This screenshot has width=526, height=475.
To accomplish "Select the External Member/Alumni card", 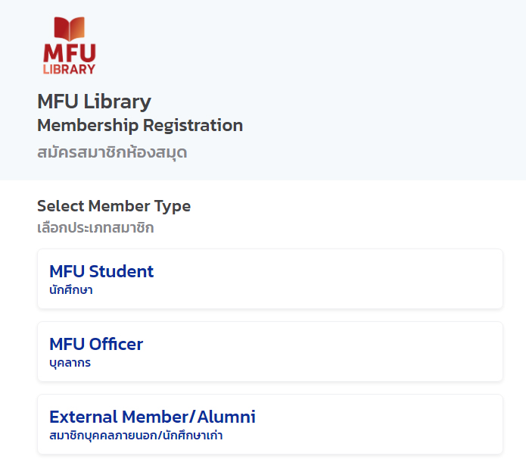I will [x=269, y=424].
